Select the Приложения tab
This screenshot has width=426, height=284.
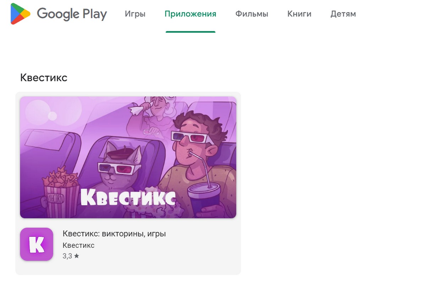[x=190, y=14]
